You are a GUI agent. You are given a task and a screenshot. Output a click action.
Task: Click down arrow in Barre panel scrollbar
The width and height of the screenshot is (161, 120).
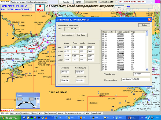pyautogui.click(x=38, y=107)
